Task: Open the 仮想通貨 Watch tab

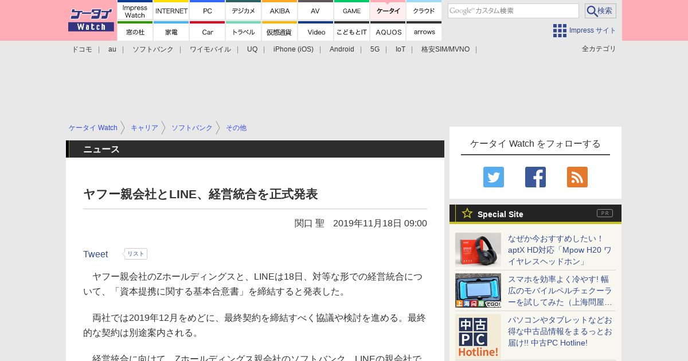Action: (x=280, y=32)
